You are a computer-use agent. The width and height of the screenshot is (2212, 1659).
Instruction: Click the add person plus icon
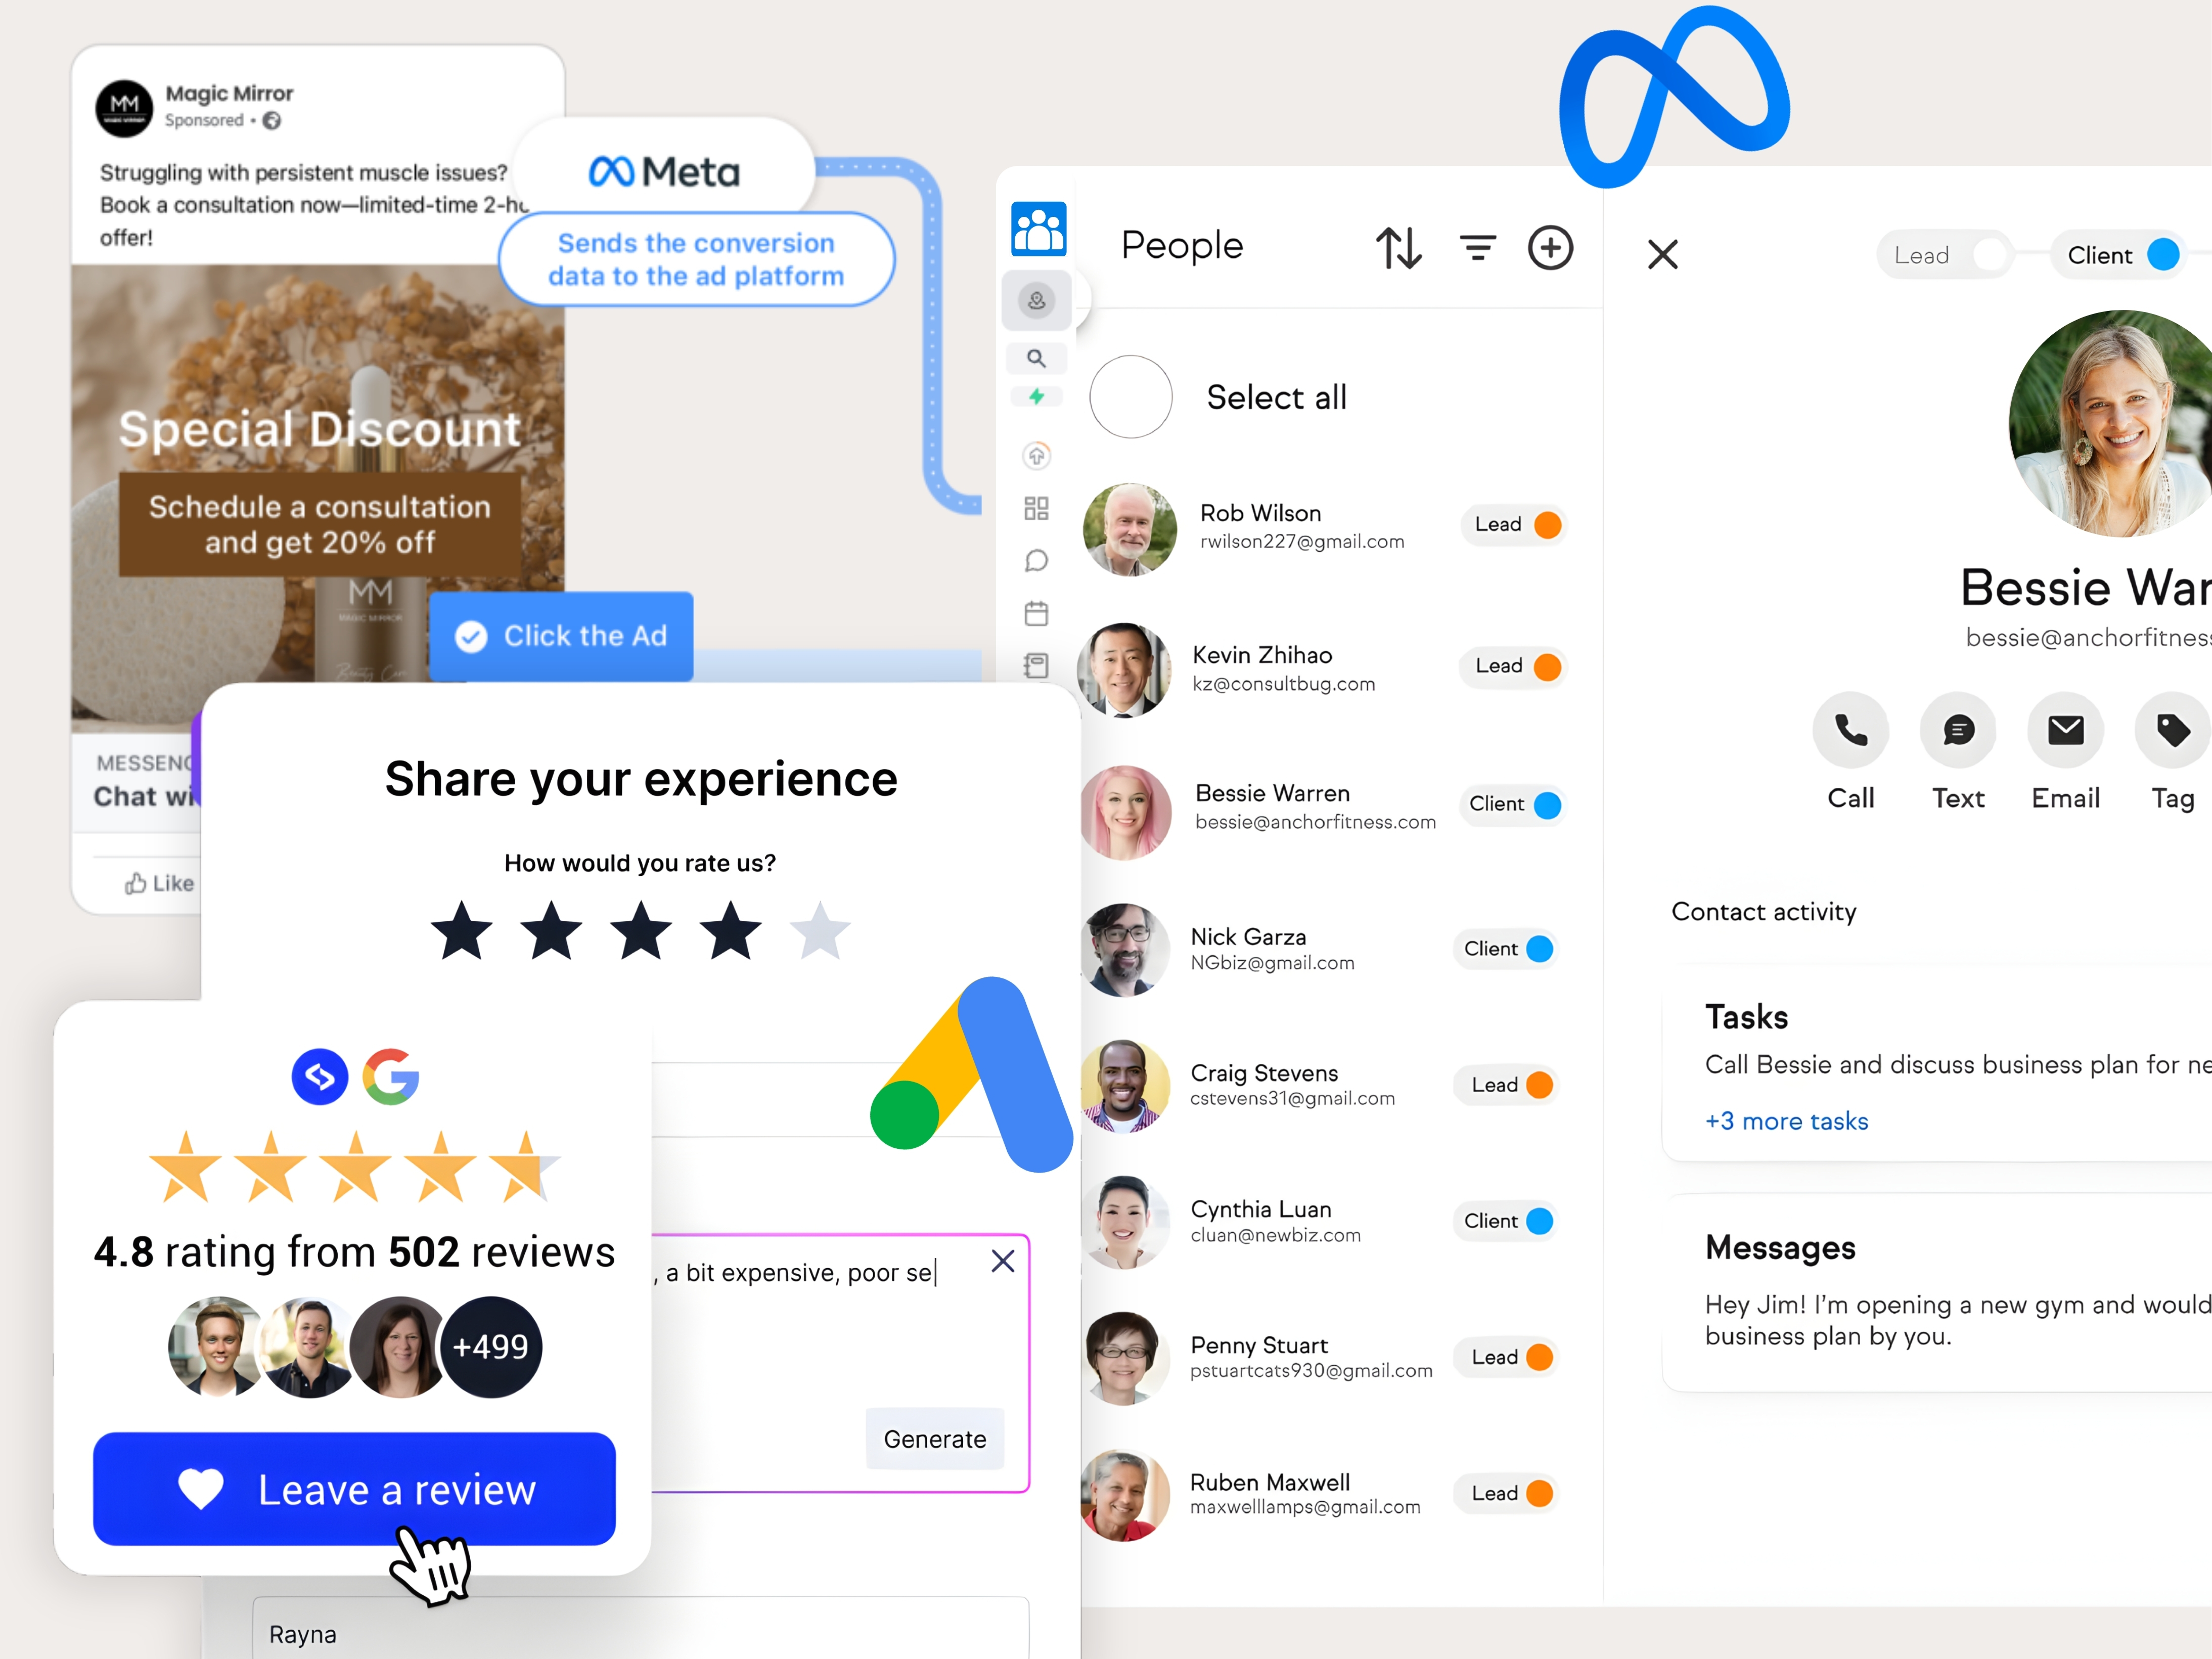1550,248
